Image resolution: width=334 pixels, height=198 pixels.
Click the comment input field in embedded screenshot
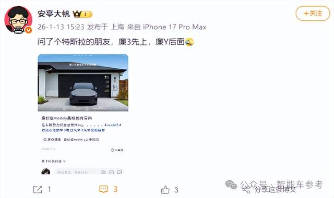(x=77, y=172)
